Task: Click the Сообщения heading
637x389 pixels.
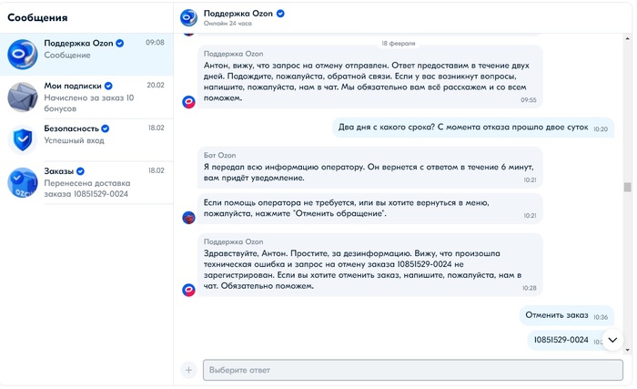Action: tap(37, 17)
